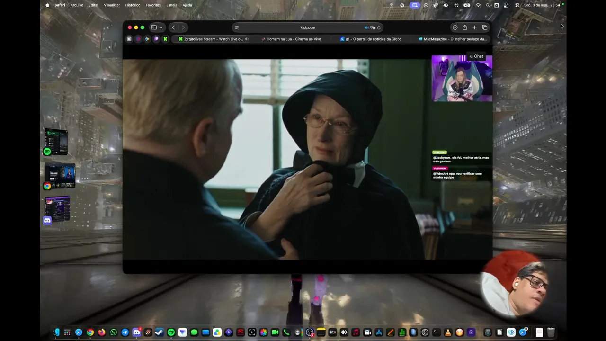The image size is (606, 341).
Task: Open Apple TV from the Dock
Action: [332, 332]
